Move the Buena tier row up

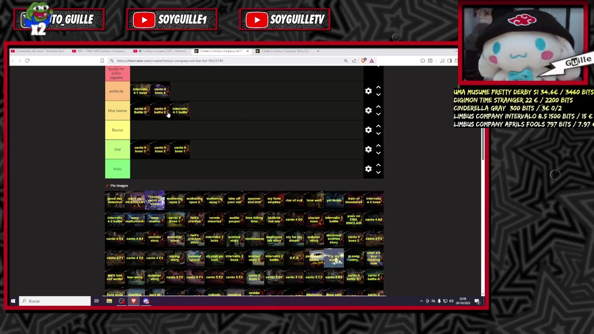[x=378, y=126]
